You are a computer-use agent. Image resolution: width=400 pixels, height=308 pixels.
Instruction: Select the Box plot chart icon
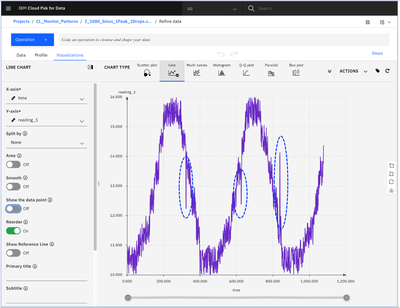tap(296, 73)
